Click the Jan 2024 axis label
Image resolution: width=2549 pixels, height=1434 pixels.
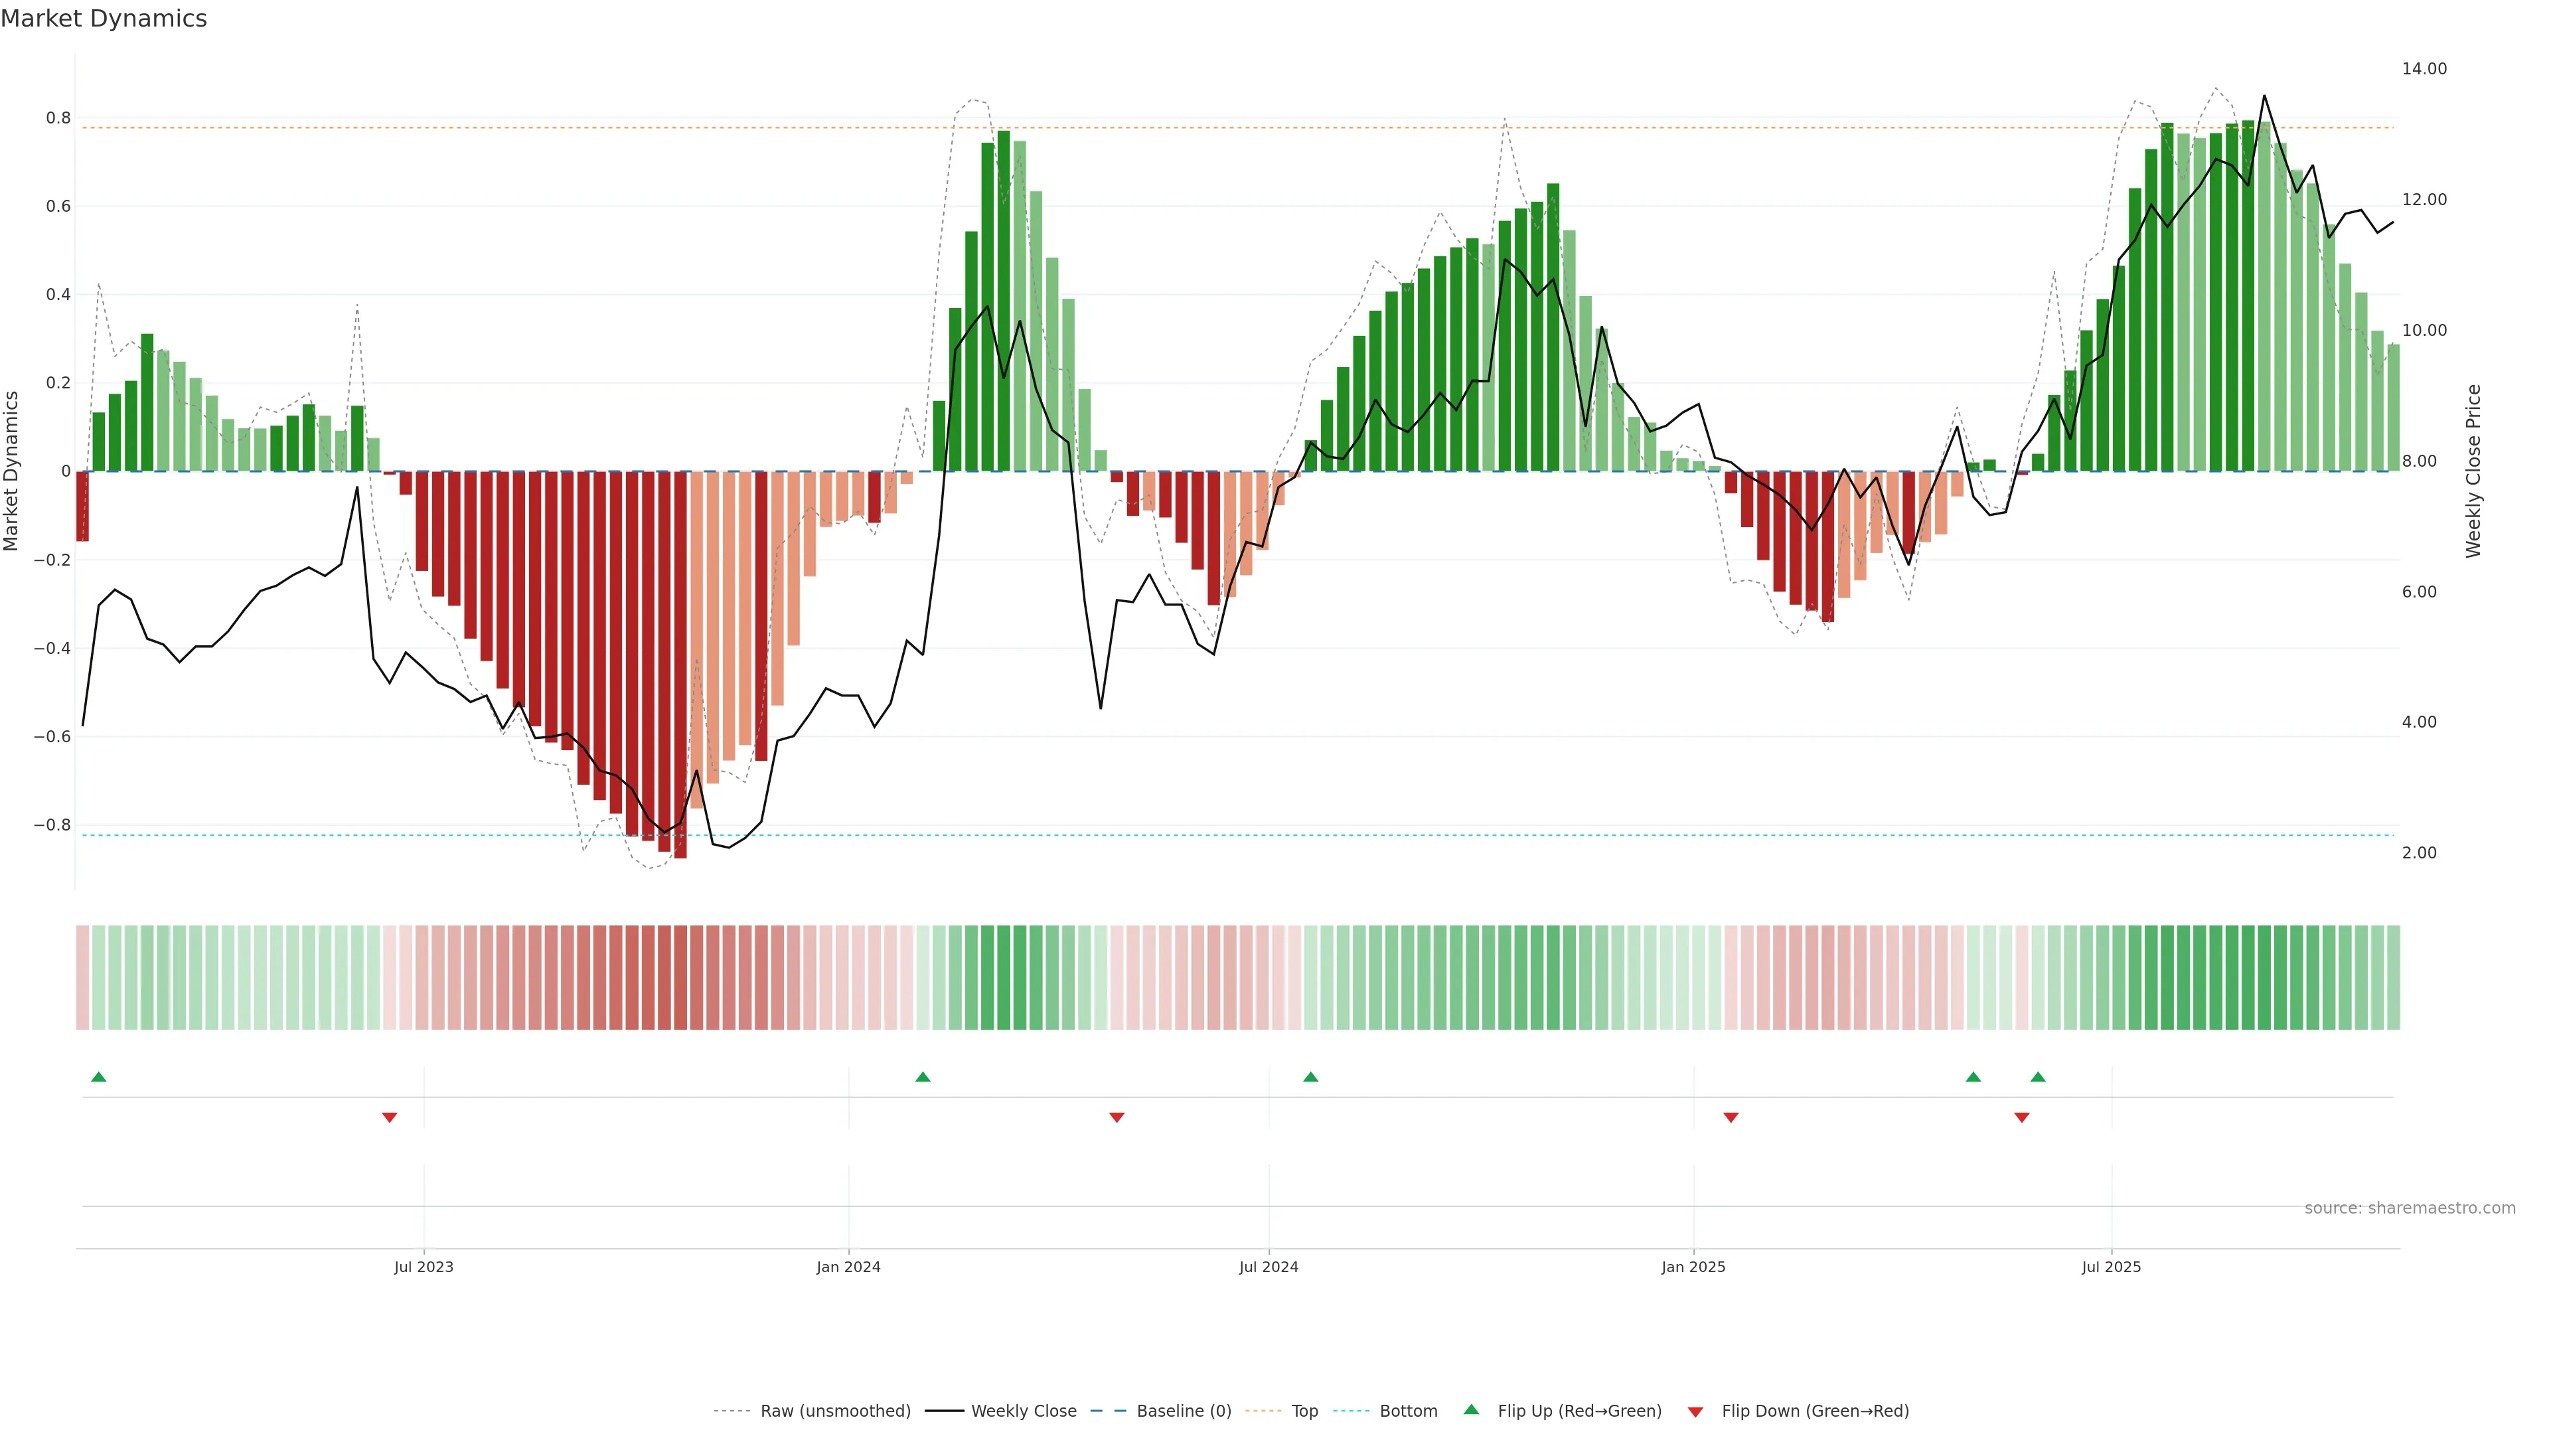848,1267
